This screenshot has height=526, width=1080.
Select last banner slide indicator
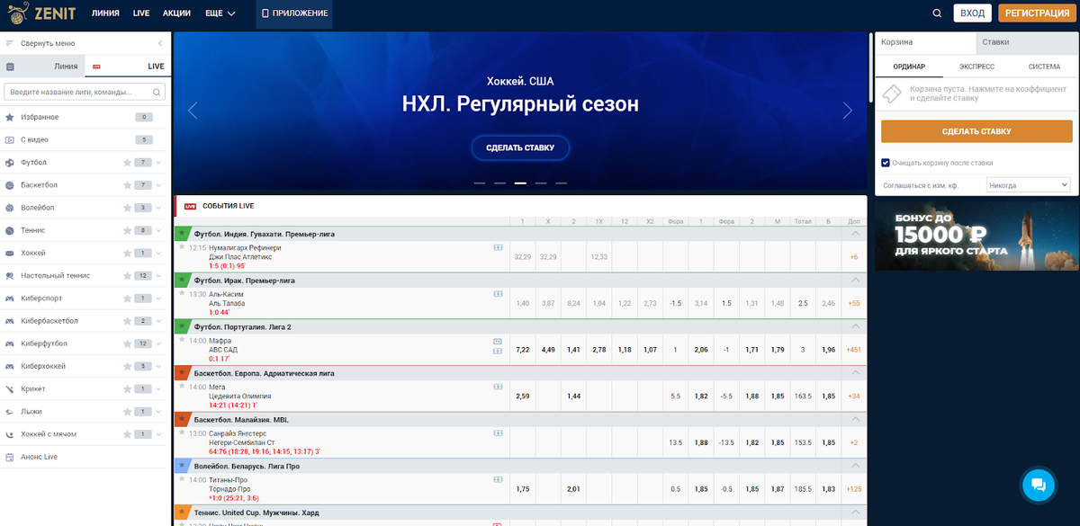click(x=561, y=183)
